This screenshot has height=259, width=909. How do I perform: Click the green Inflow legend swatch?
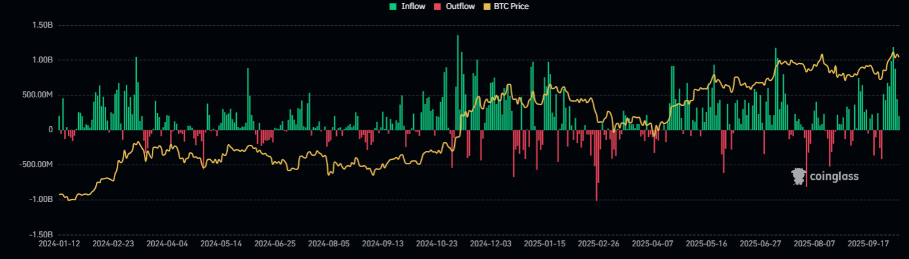pyautogui.click(x=393, y=7)
